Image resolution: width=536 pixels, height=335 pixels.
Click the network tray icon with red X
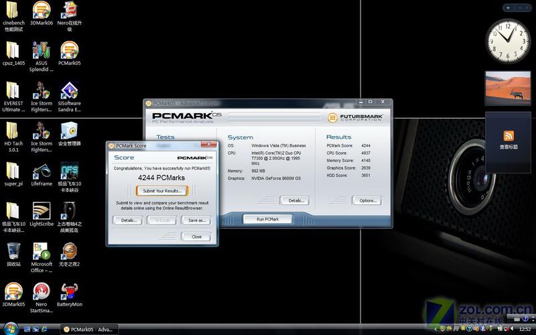[x=505, y=329]
